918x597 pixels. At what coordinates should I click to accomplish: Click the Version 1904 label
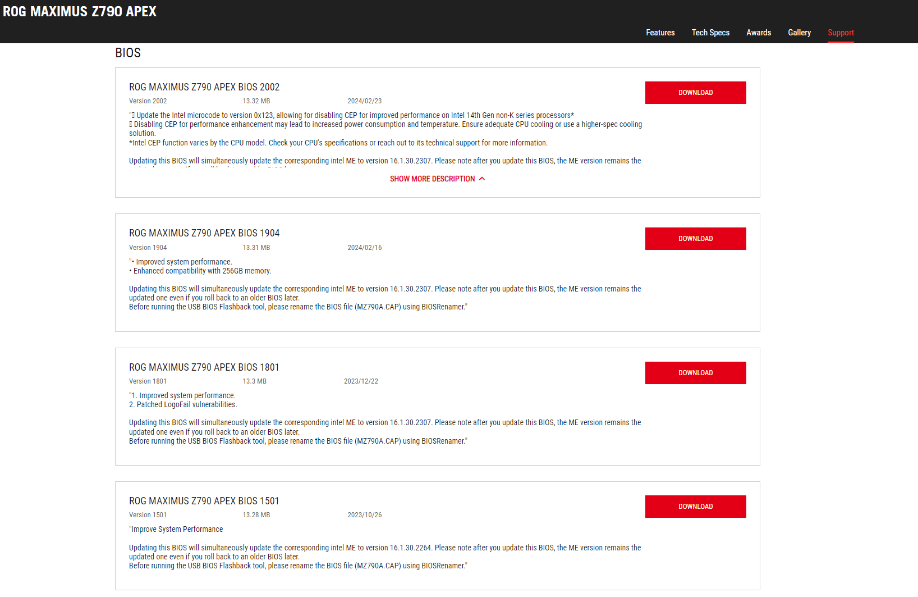pyautogui.click(x=148, y=248)
